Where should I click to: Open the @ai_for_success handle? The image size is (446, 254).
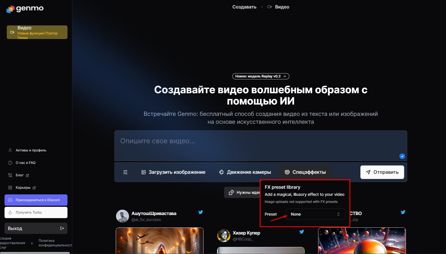(x=146, y=220)
